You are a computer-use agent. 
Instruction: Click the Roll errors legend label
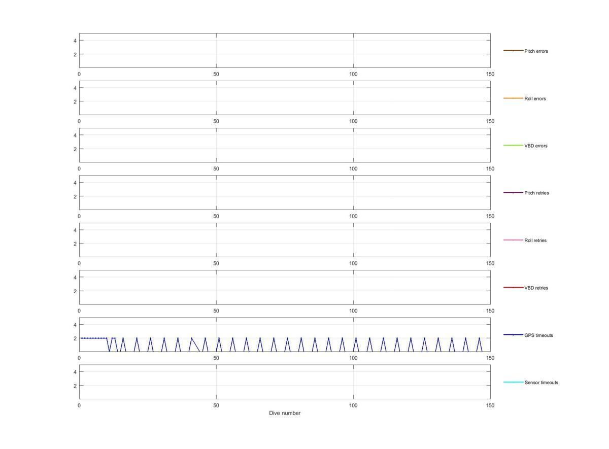click(x=535, y=98)
